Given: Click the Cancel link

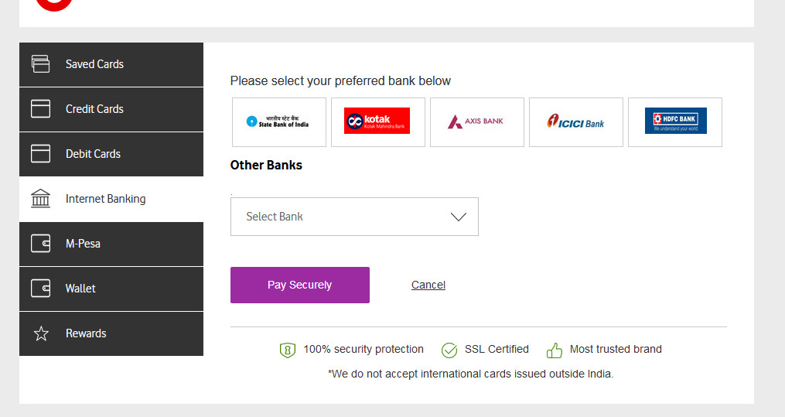Looking at the screenshot, I should point(428,285).
